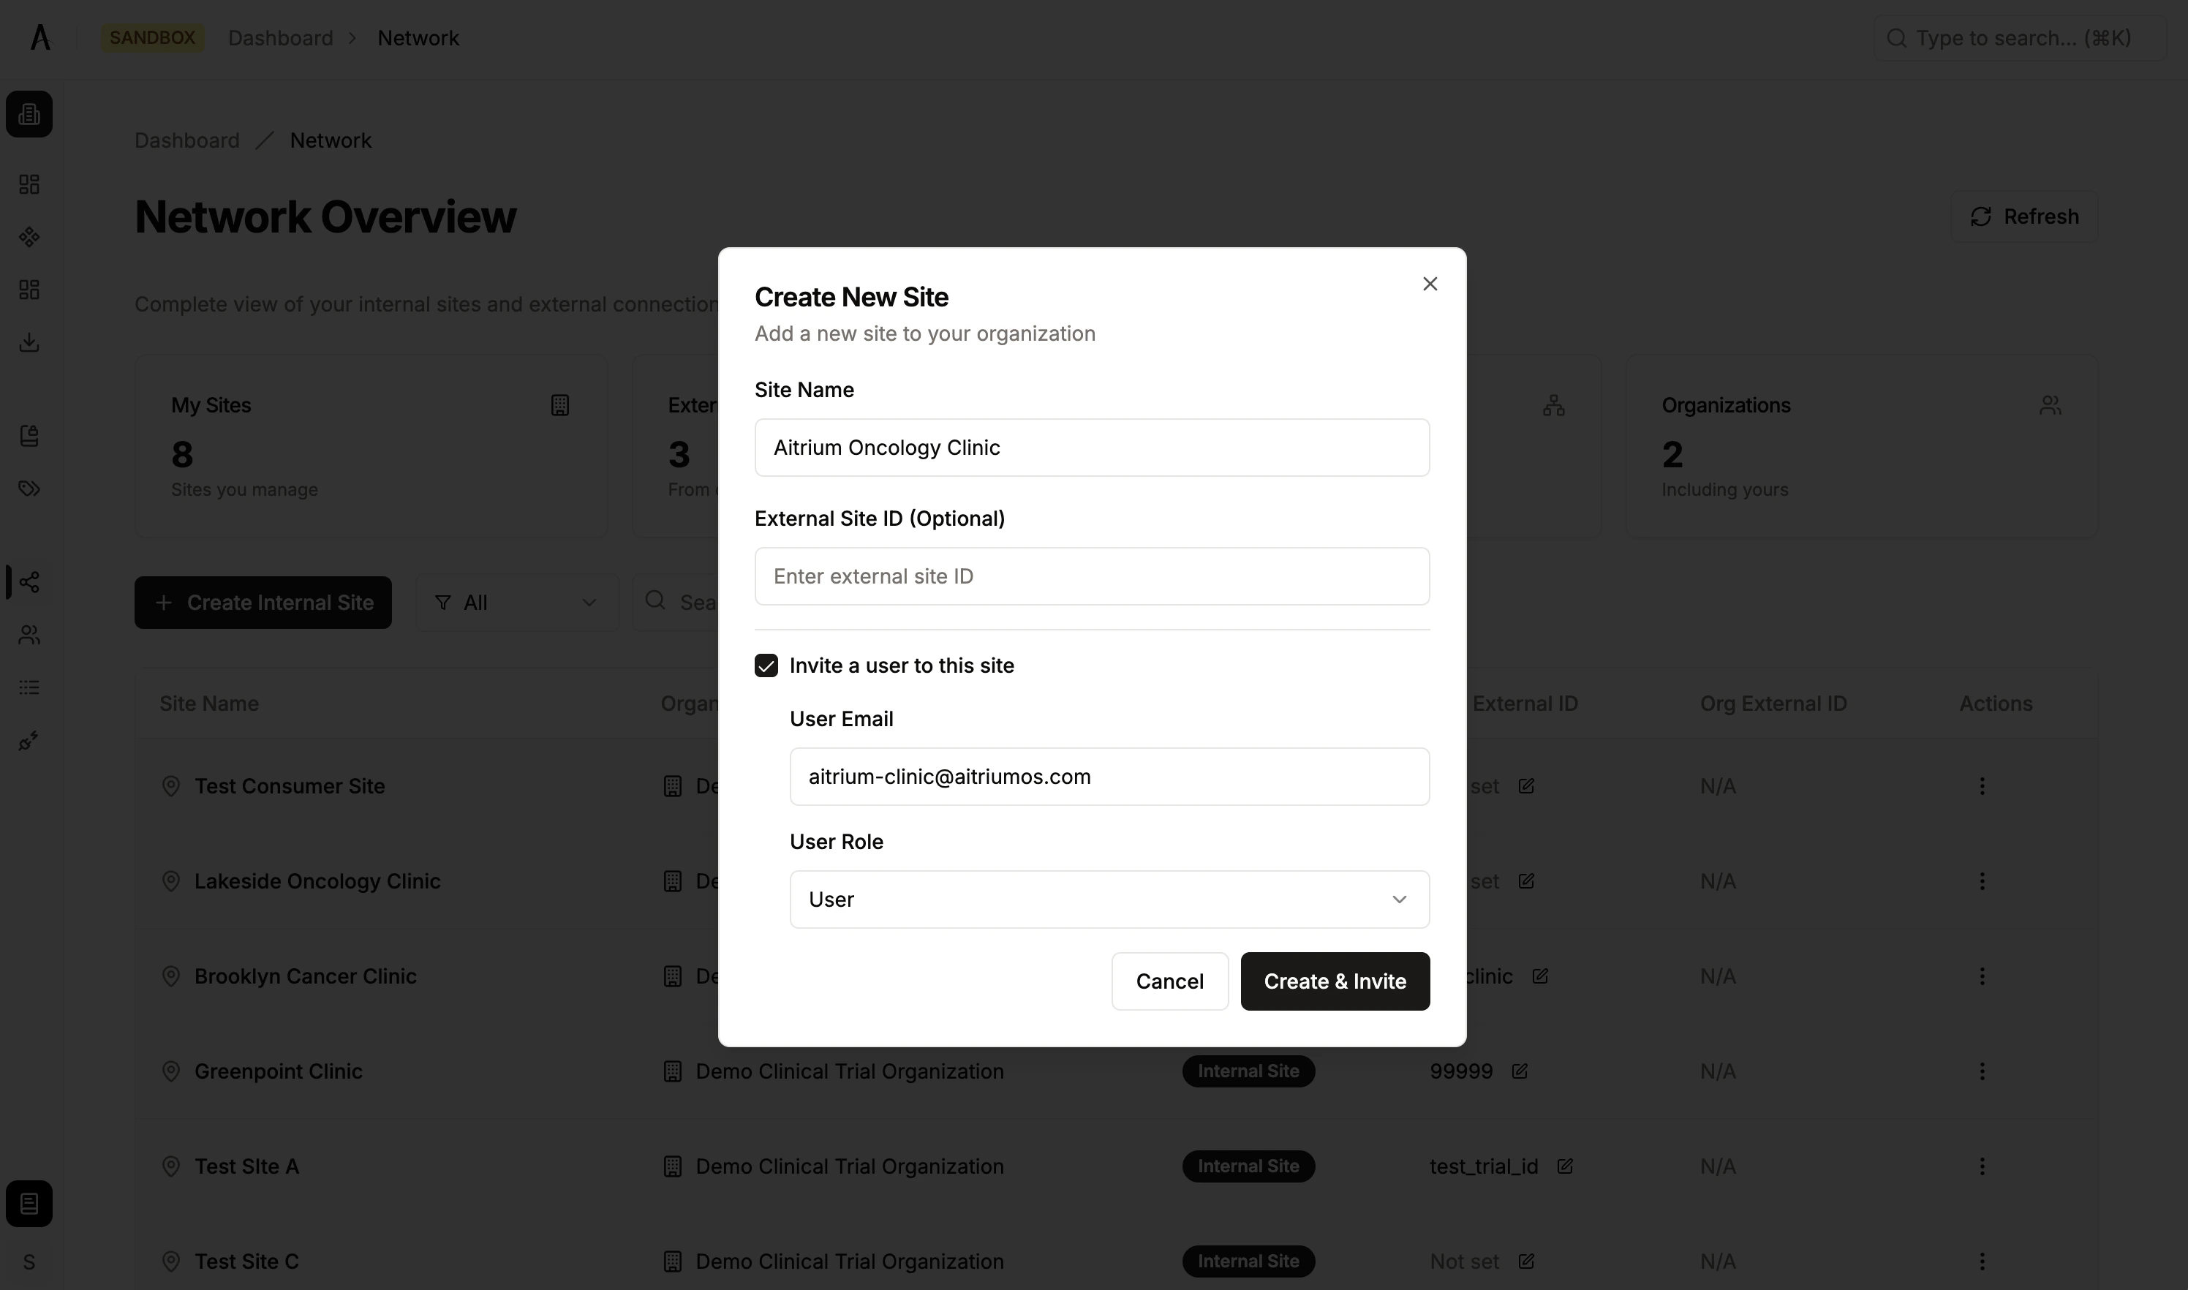Open the users icon in left sidebar
The height and width of the screenshot is (1290, 2188).
(29, 635)
